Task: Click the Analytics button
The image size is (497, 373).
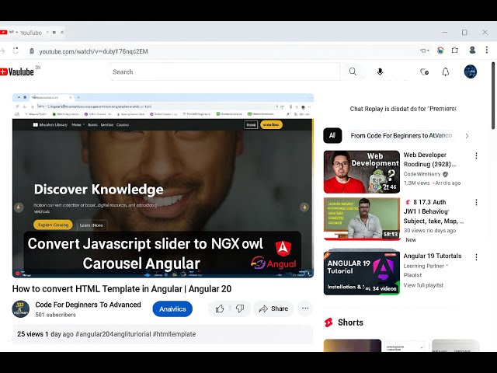Action: coord(172,309)
